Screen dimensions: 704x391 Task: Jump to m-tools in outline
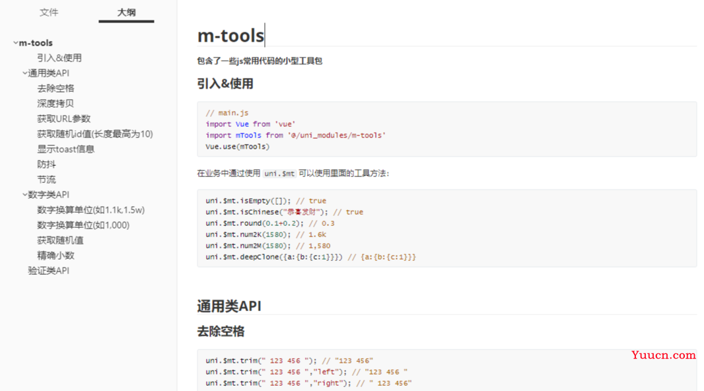point(36,43)
